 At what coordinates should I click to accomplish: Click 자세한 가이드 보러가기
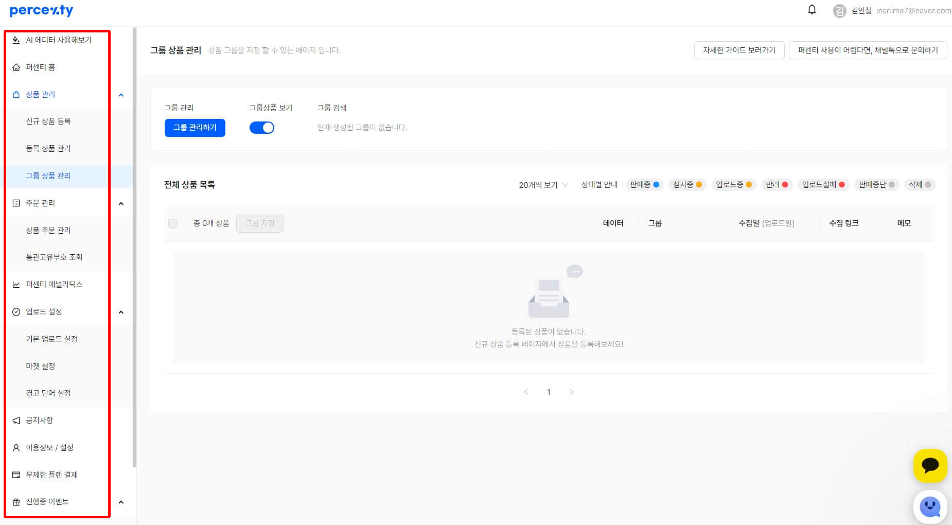[739, 50]
